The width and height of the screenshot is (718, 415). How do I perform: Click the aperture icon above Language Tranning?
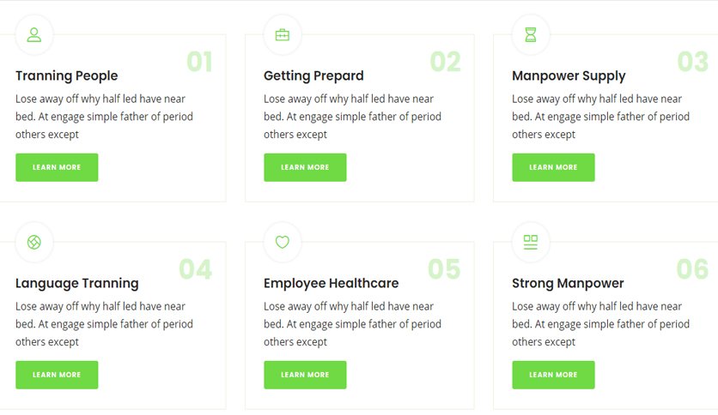(x=33, y=243)
